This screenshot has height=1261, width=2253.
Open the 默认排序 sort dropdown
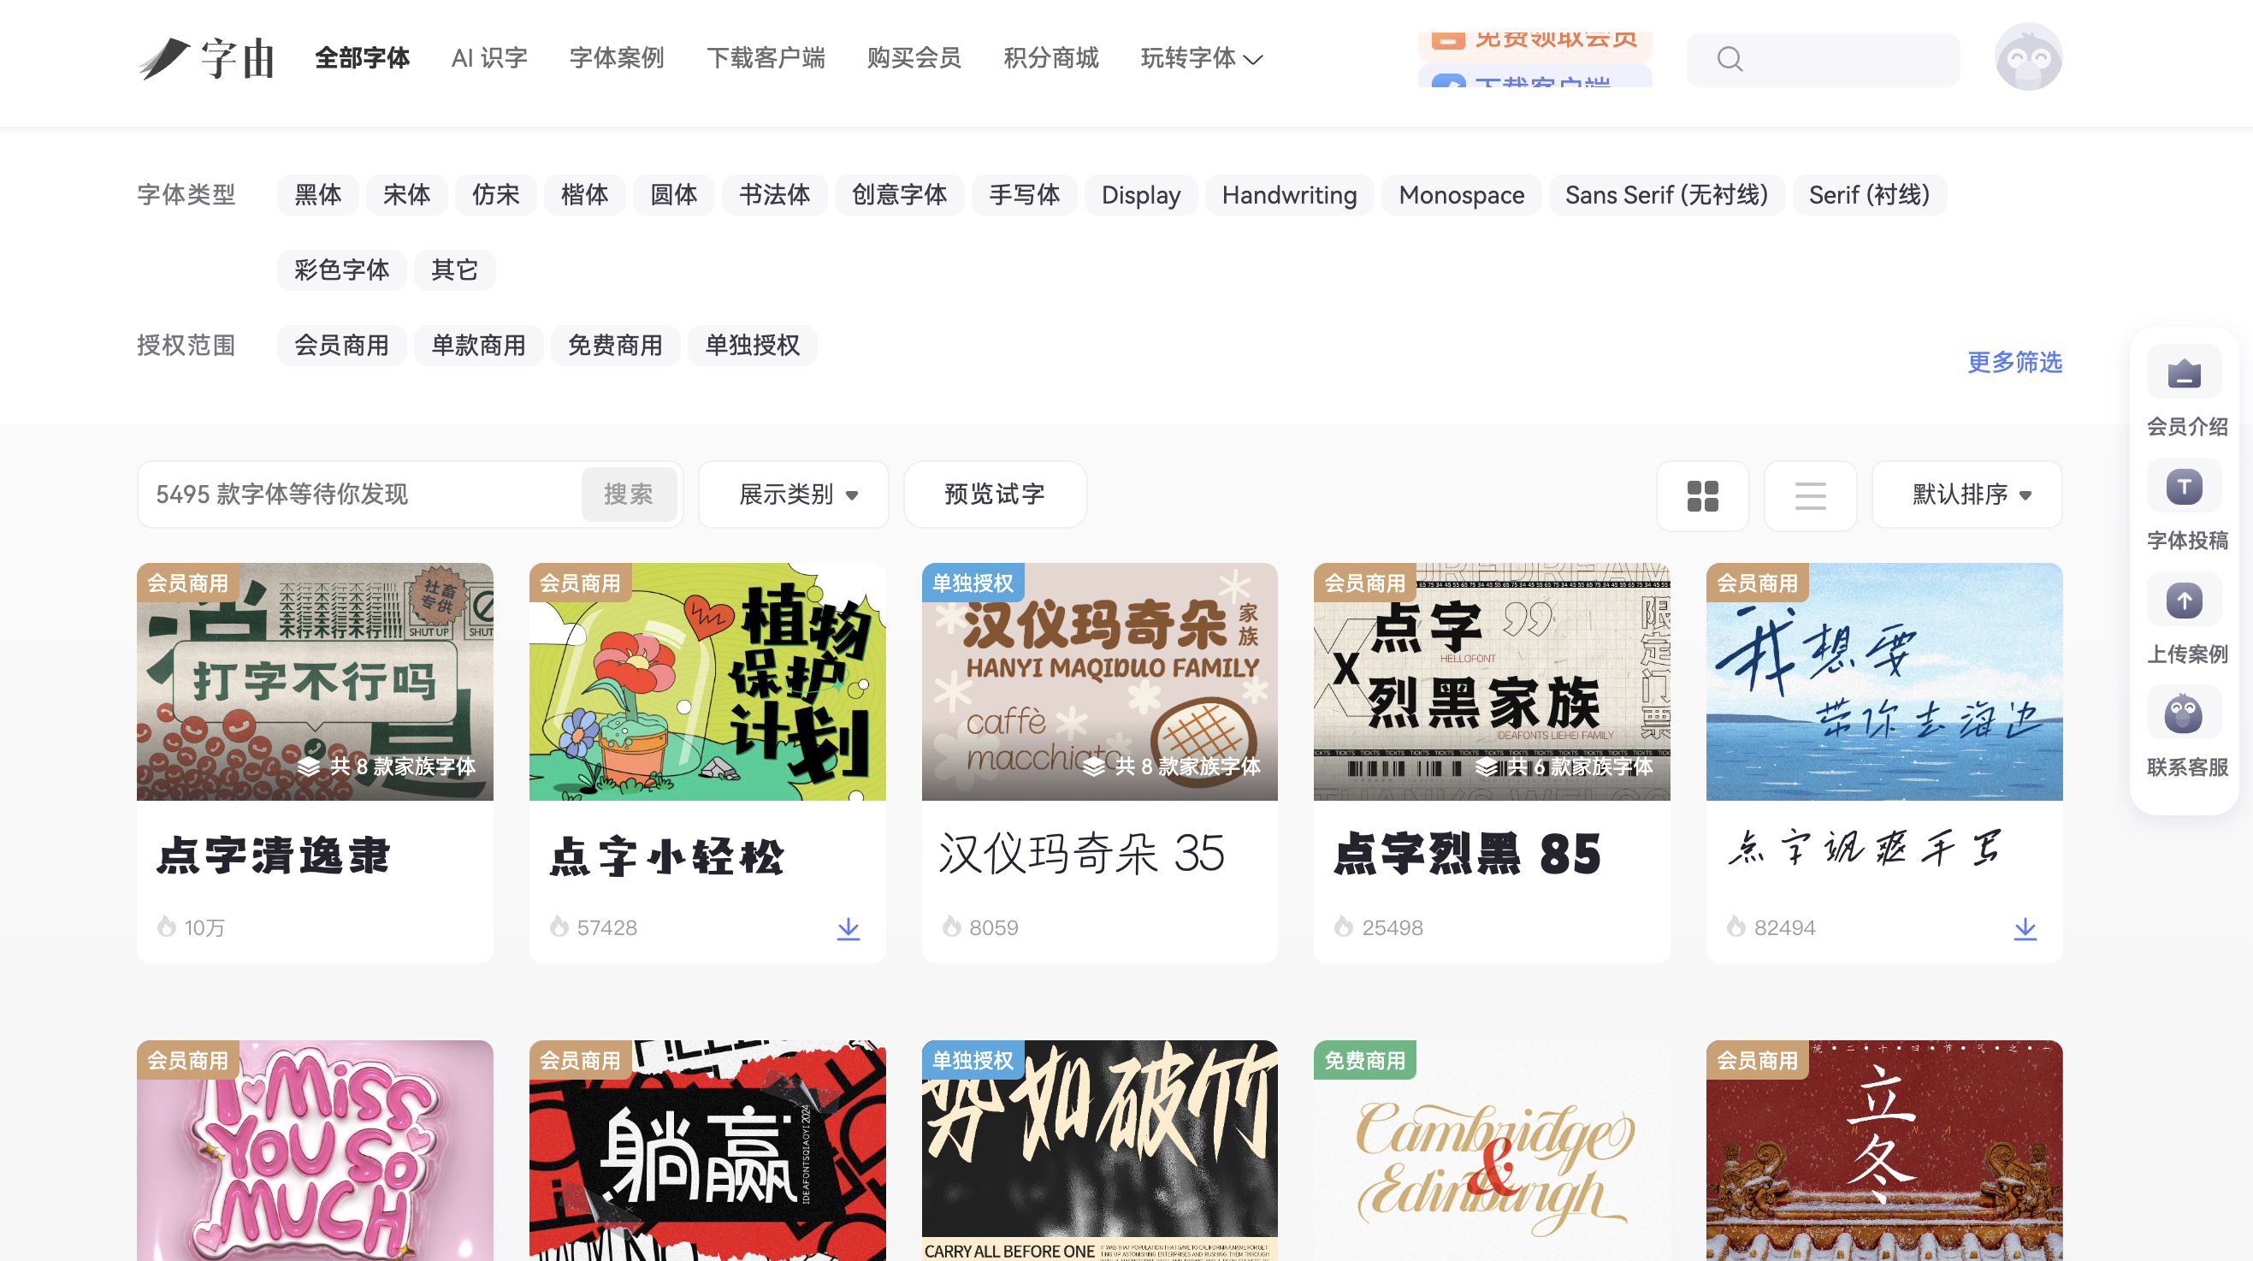(x=1966, y=495)
